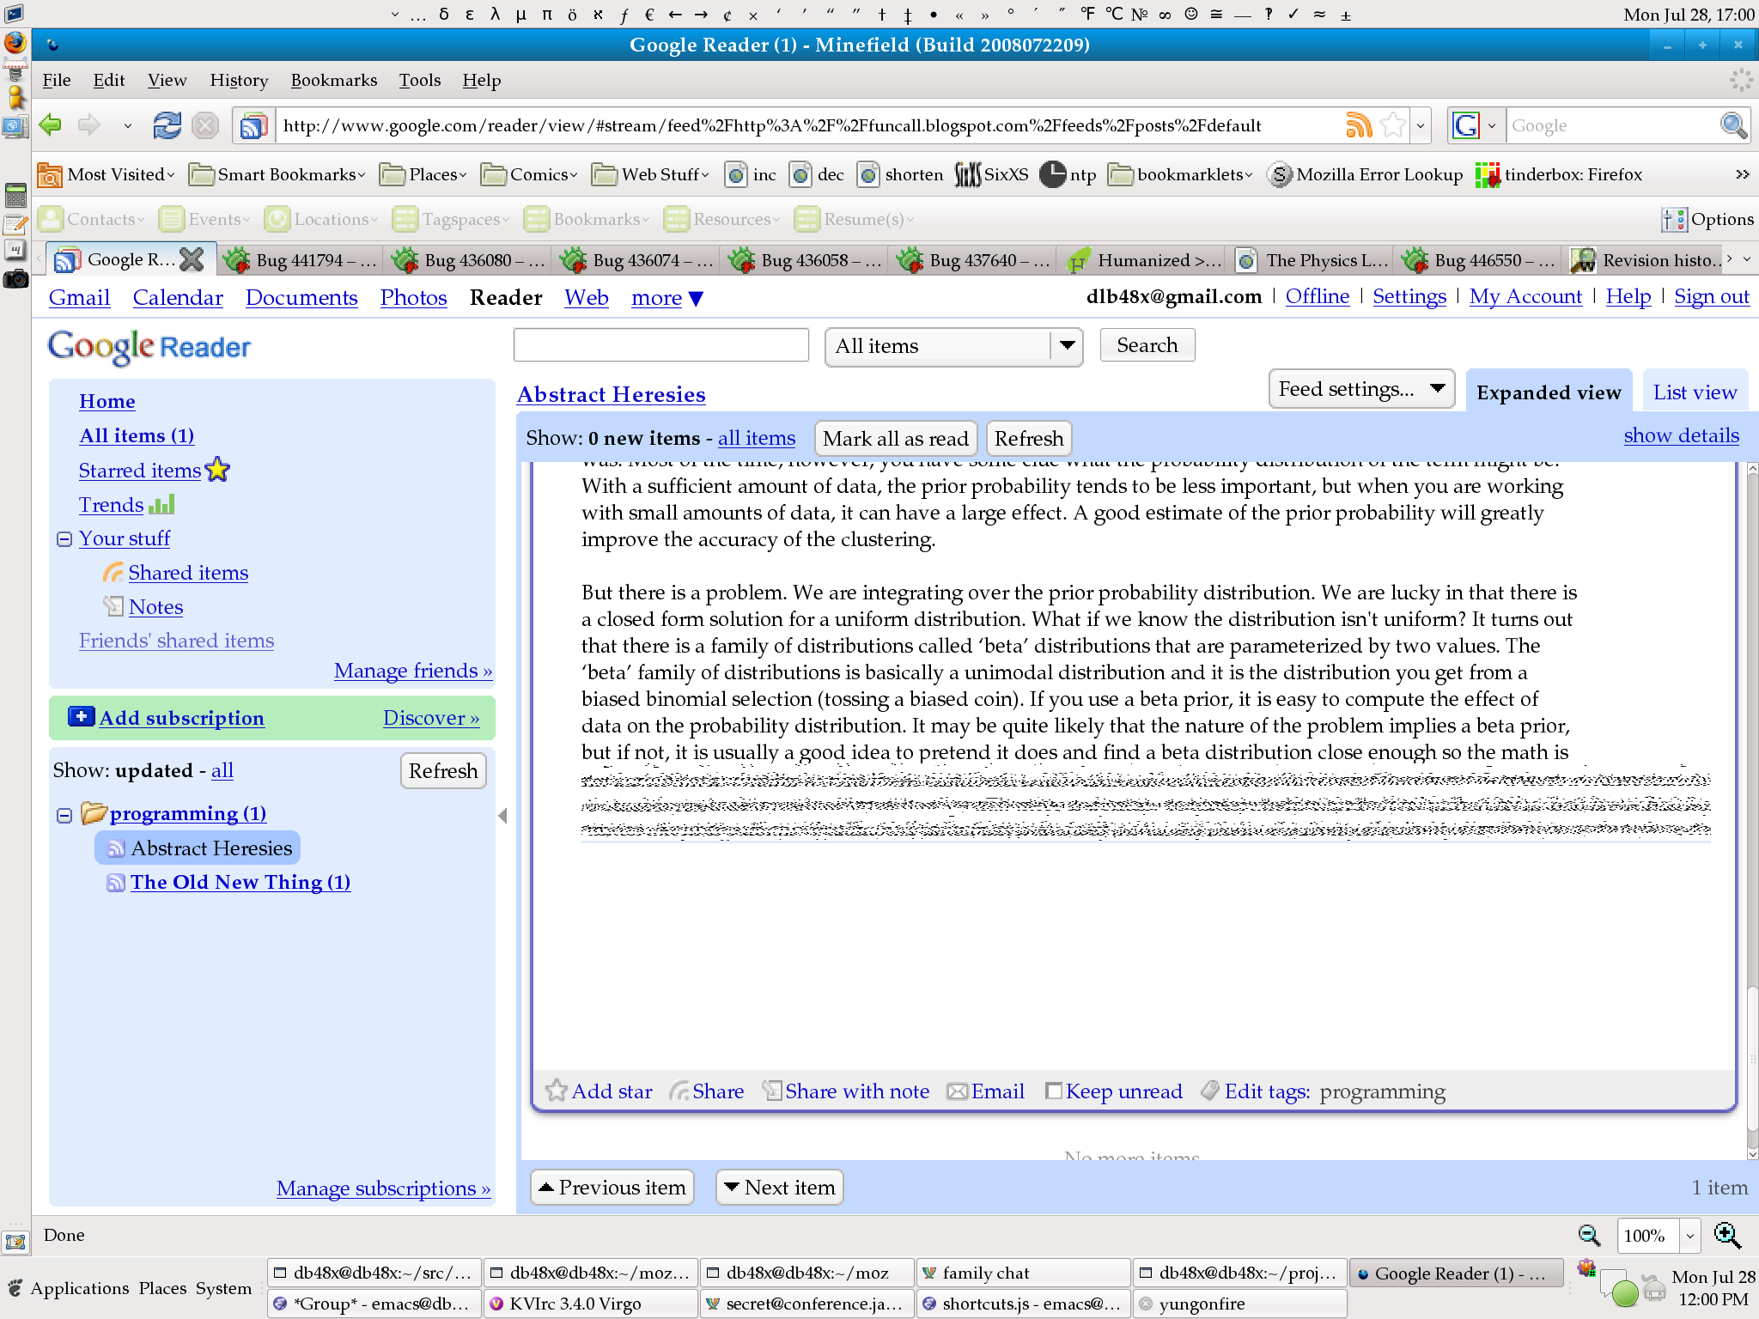The height and width of the screenshot is (1319, 1759).
Task: Switch to The Physics L... tab
Action: (1312, 259)
